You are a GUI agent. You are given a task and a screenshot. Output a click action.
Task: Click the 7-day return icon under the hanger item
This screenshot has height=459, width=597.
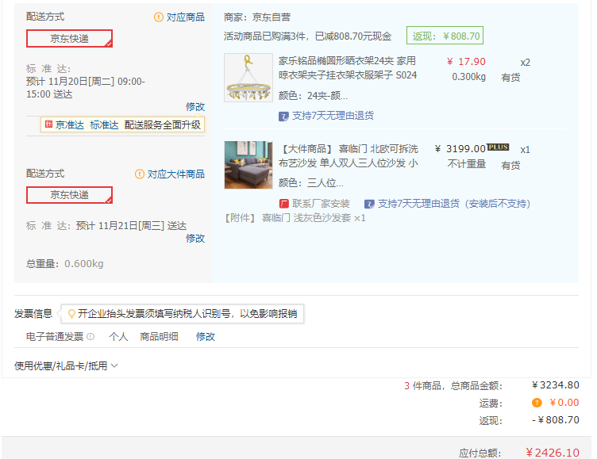(x=283, y=116)
